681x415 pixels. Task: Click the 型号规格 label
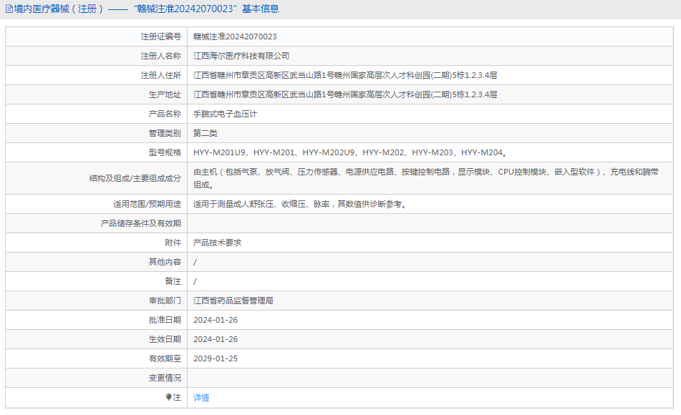[x=165, y=152]
